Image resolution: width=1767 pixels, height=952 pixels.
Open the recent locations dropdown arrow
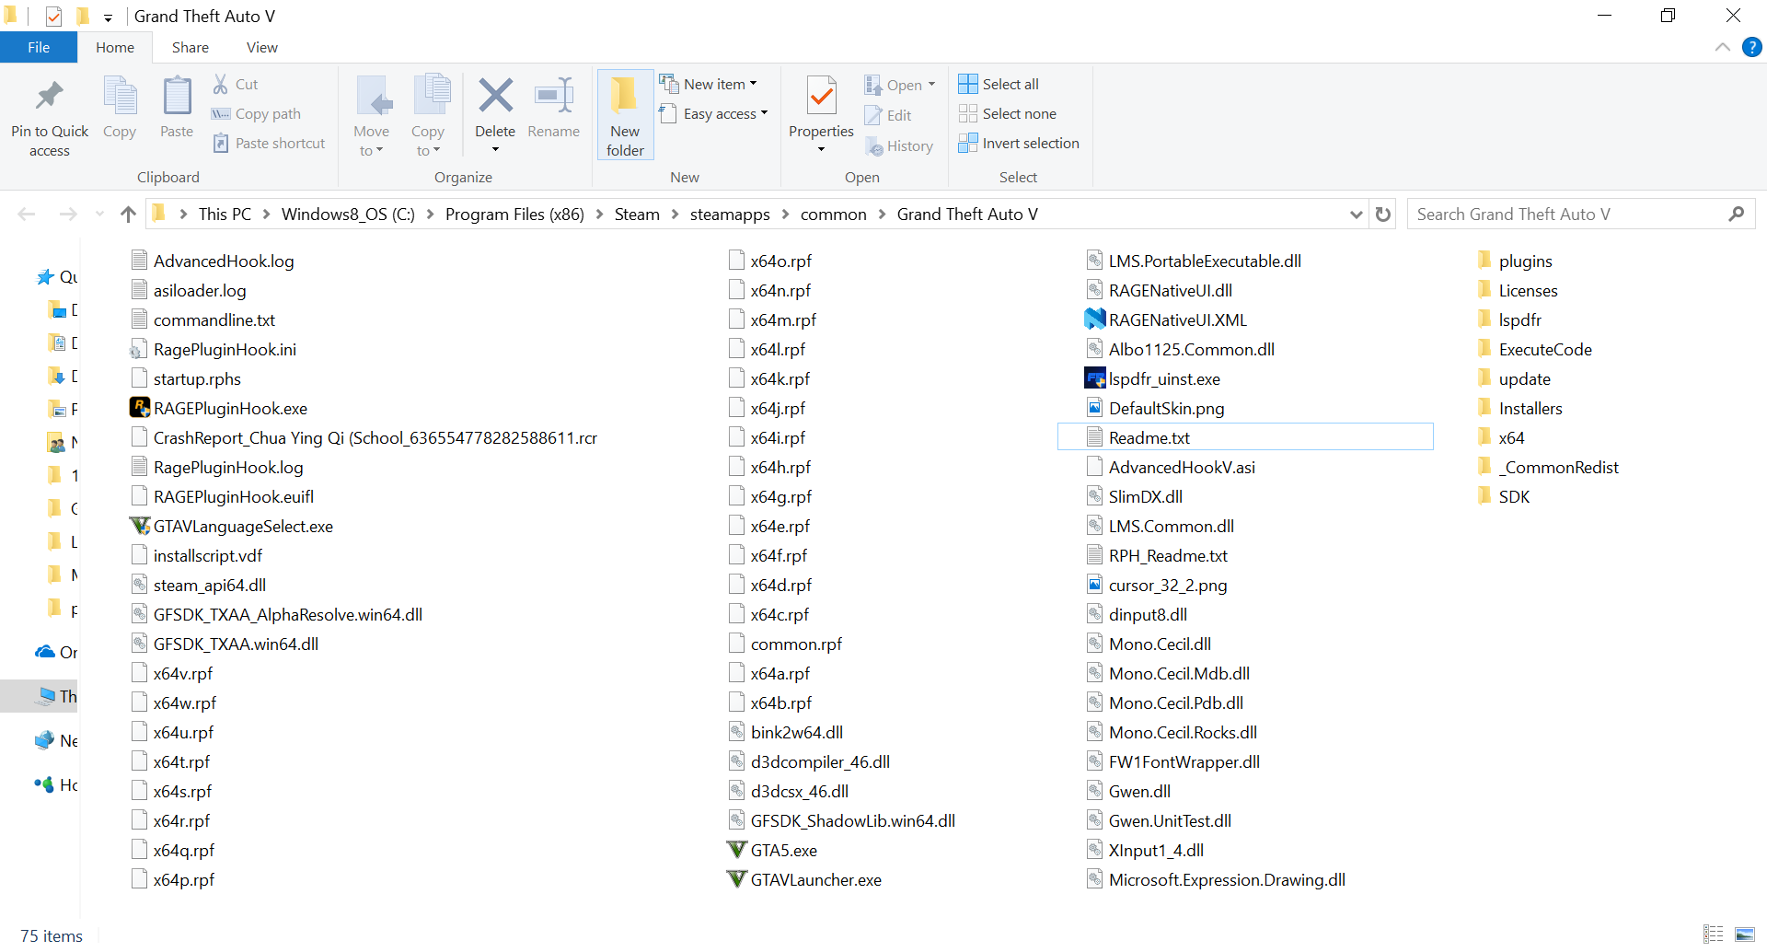99,214
